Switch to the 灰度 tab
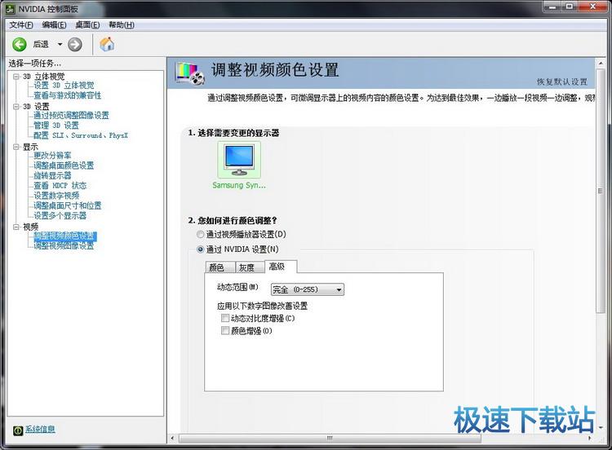Viewport: 612px width, 450px height. pos(250,267)
